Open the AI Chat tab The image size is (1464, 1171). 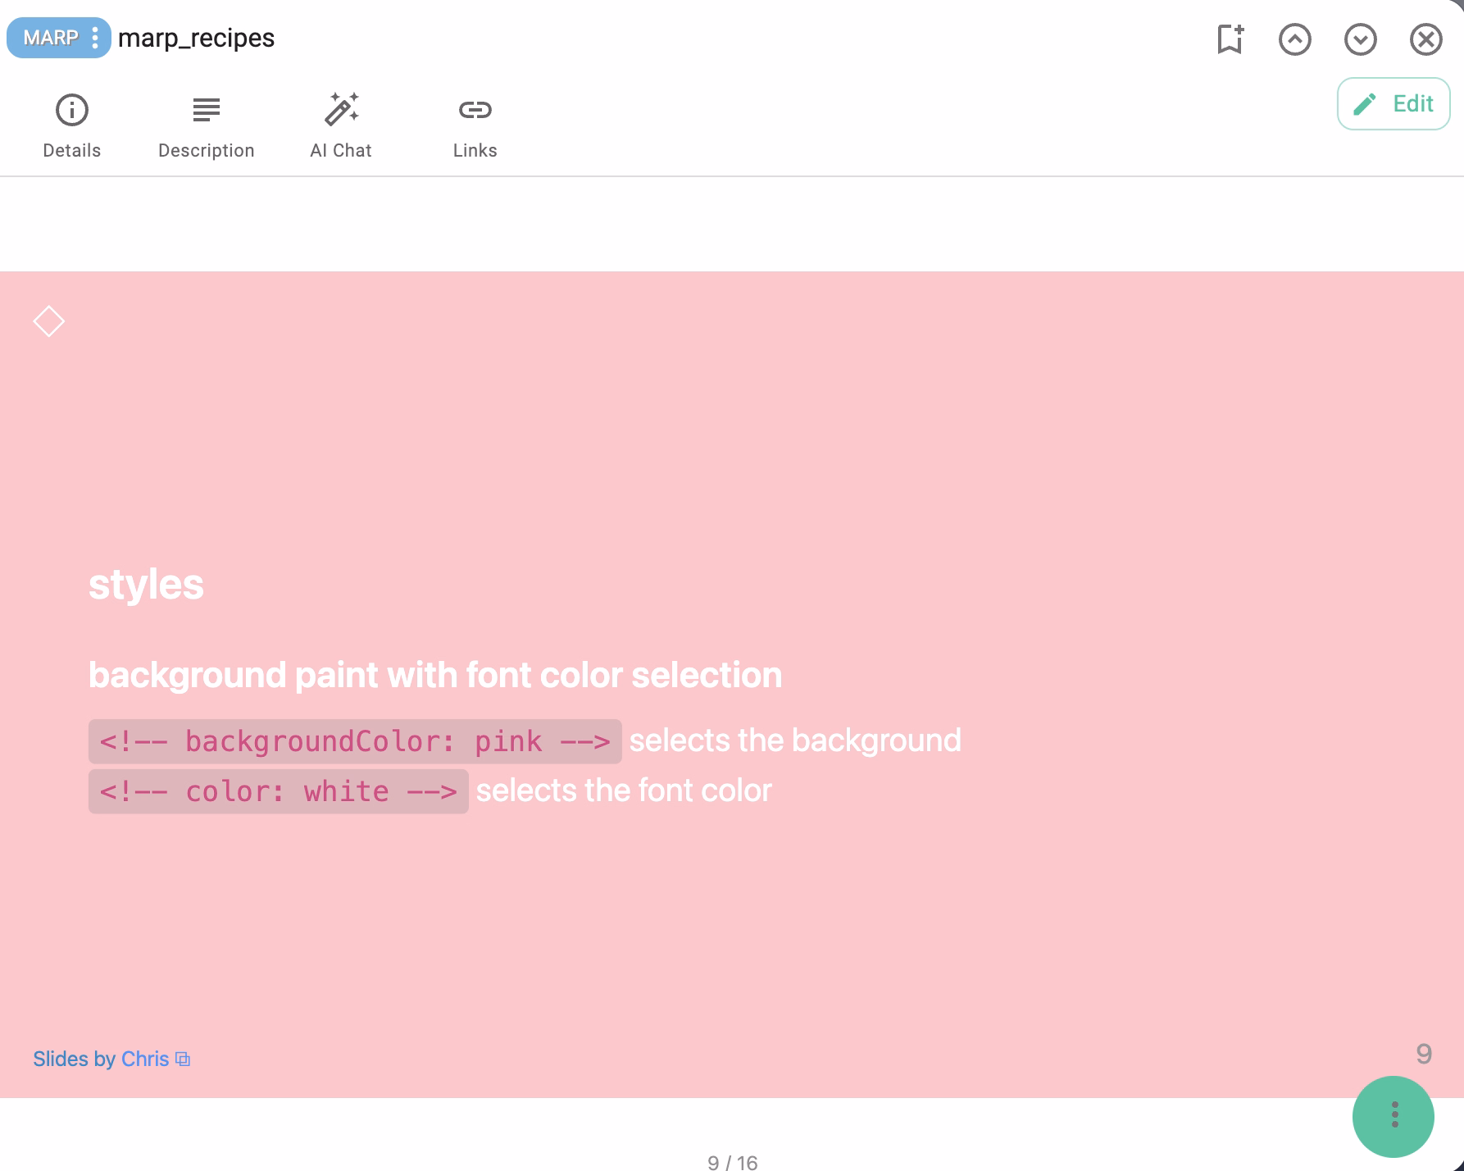click(x=341, y=125)
